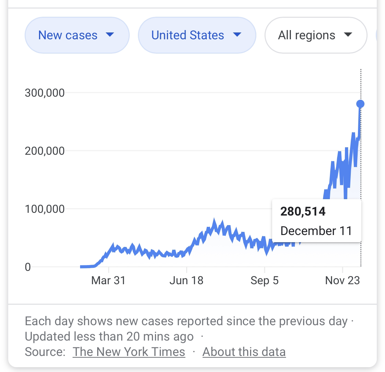Open the About this data link

point(244,352)
